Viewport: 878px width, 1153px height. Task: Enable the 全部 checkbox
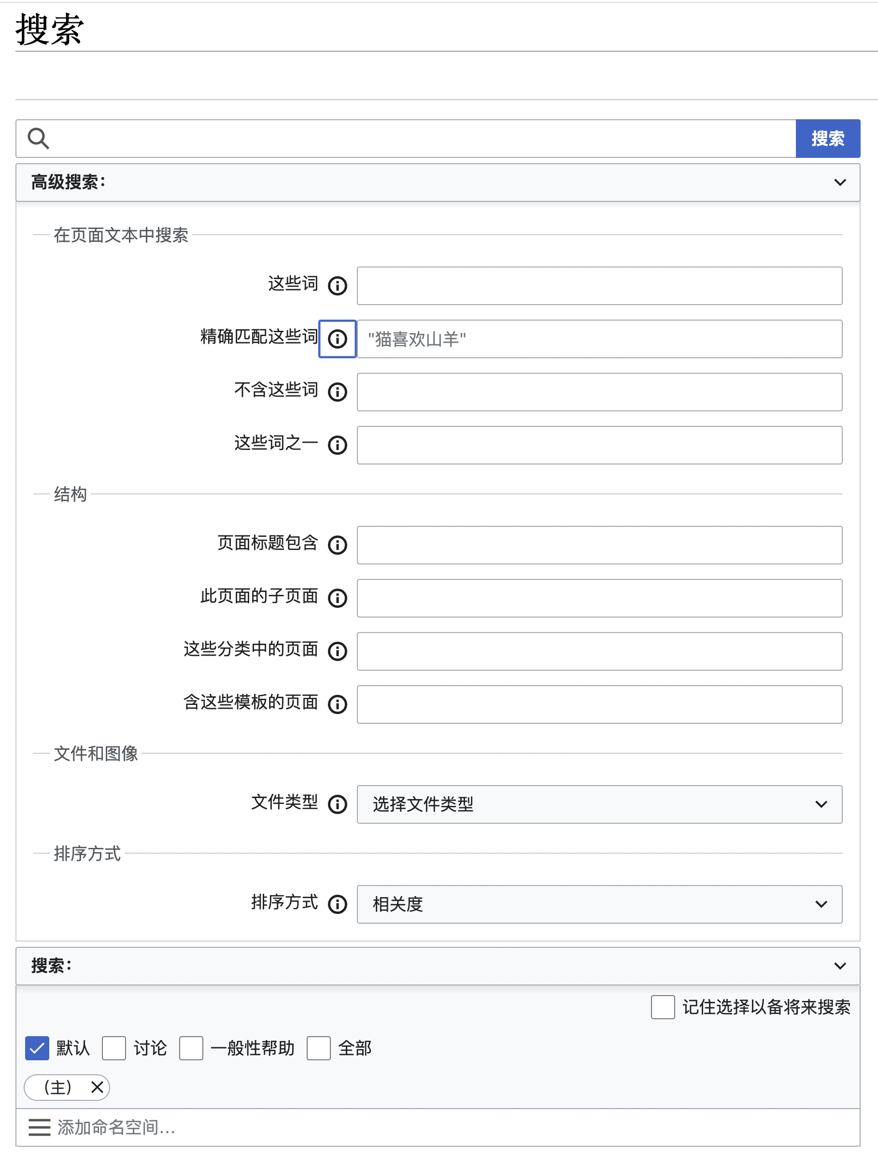click(319, 1048)
